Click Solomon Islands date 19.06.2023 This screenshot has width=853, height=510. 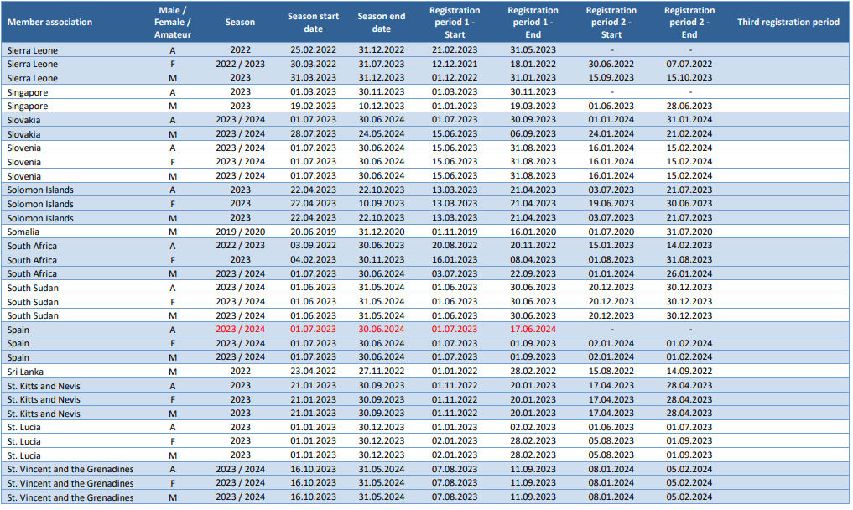pyautogui.click(x=611, y=204)
